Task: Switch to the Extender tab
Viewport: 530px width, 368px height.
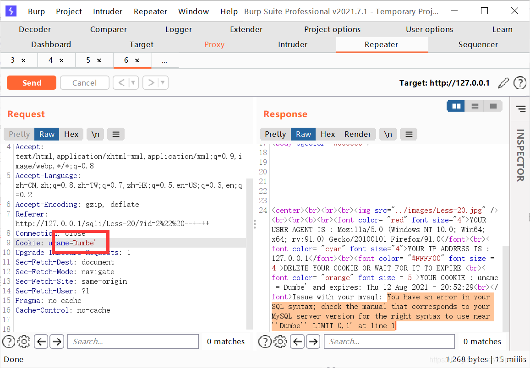Action: 246,29
